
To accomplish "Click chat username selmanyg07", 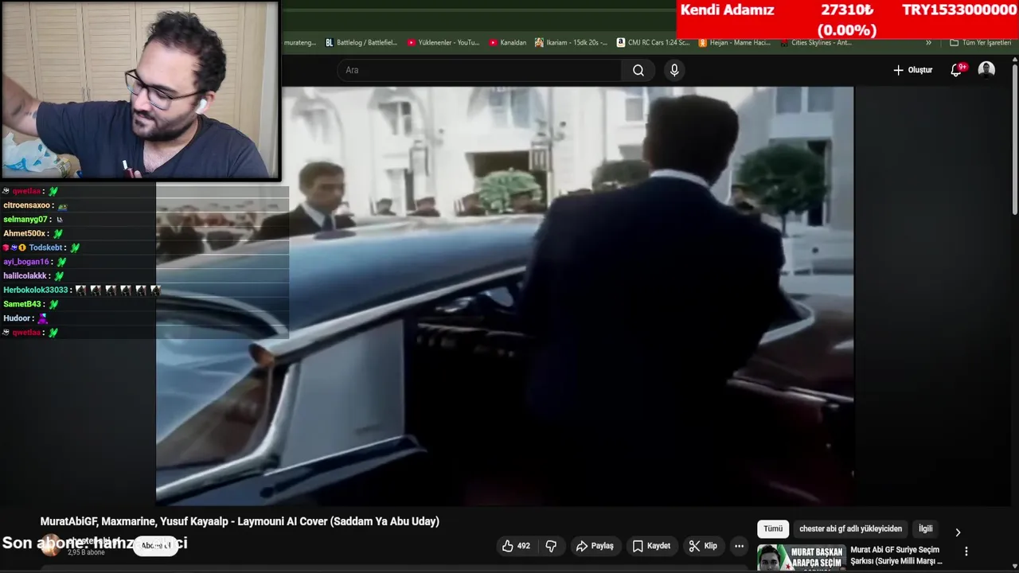I will coord(25,220).
